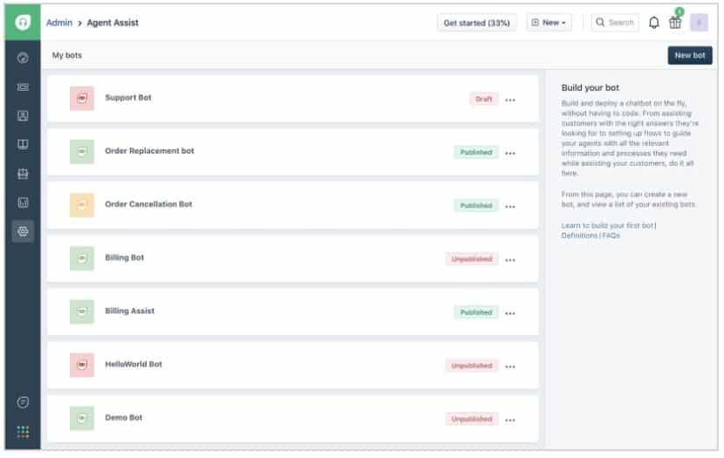Image resolution: width=724 pixels, height=458 pixels.
Task: Open the notifications bell icon
Action: pyautogui.click(x=654, y=23)
